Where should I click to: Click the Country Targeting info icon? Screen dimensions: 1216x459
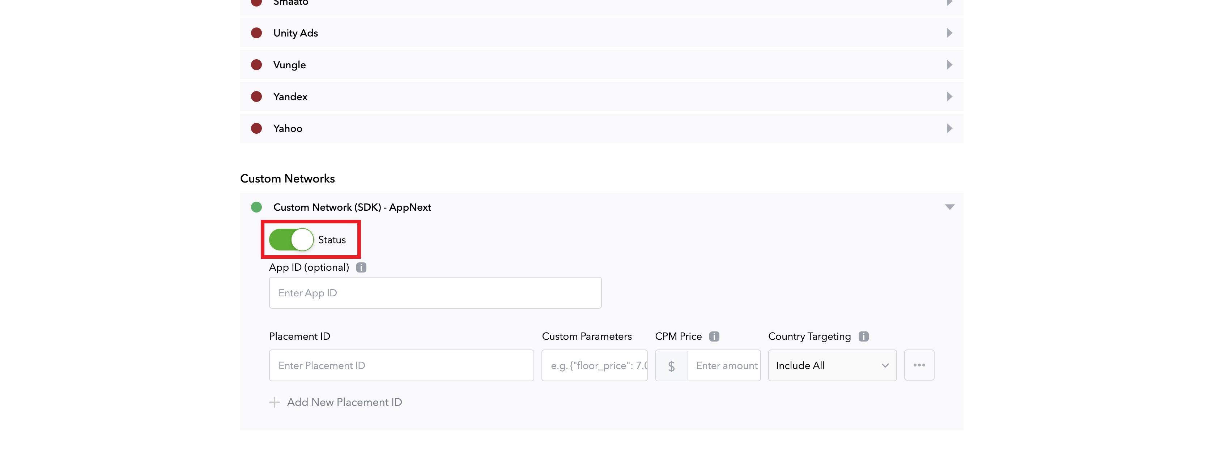pyautogui.click(x=863, y=336)
